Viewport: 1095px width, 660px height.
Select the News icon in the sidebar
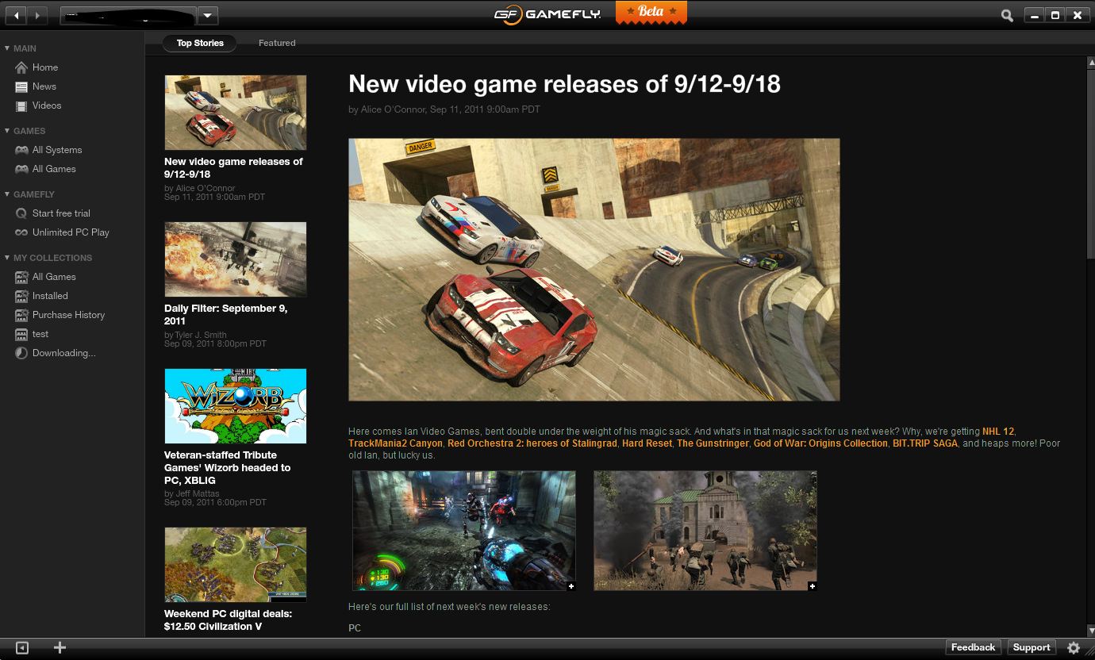pyautogui.click(x=21, y=86)
